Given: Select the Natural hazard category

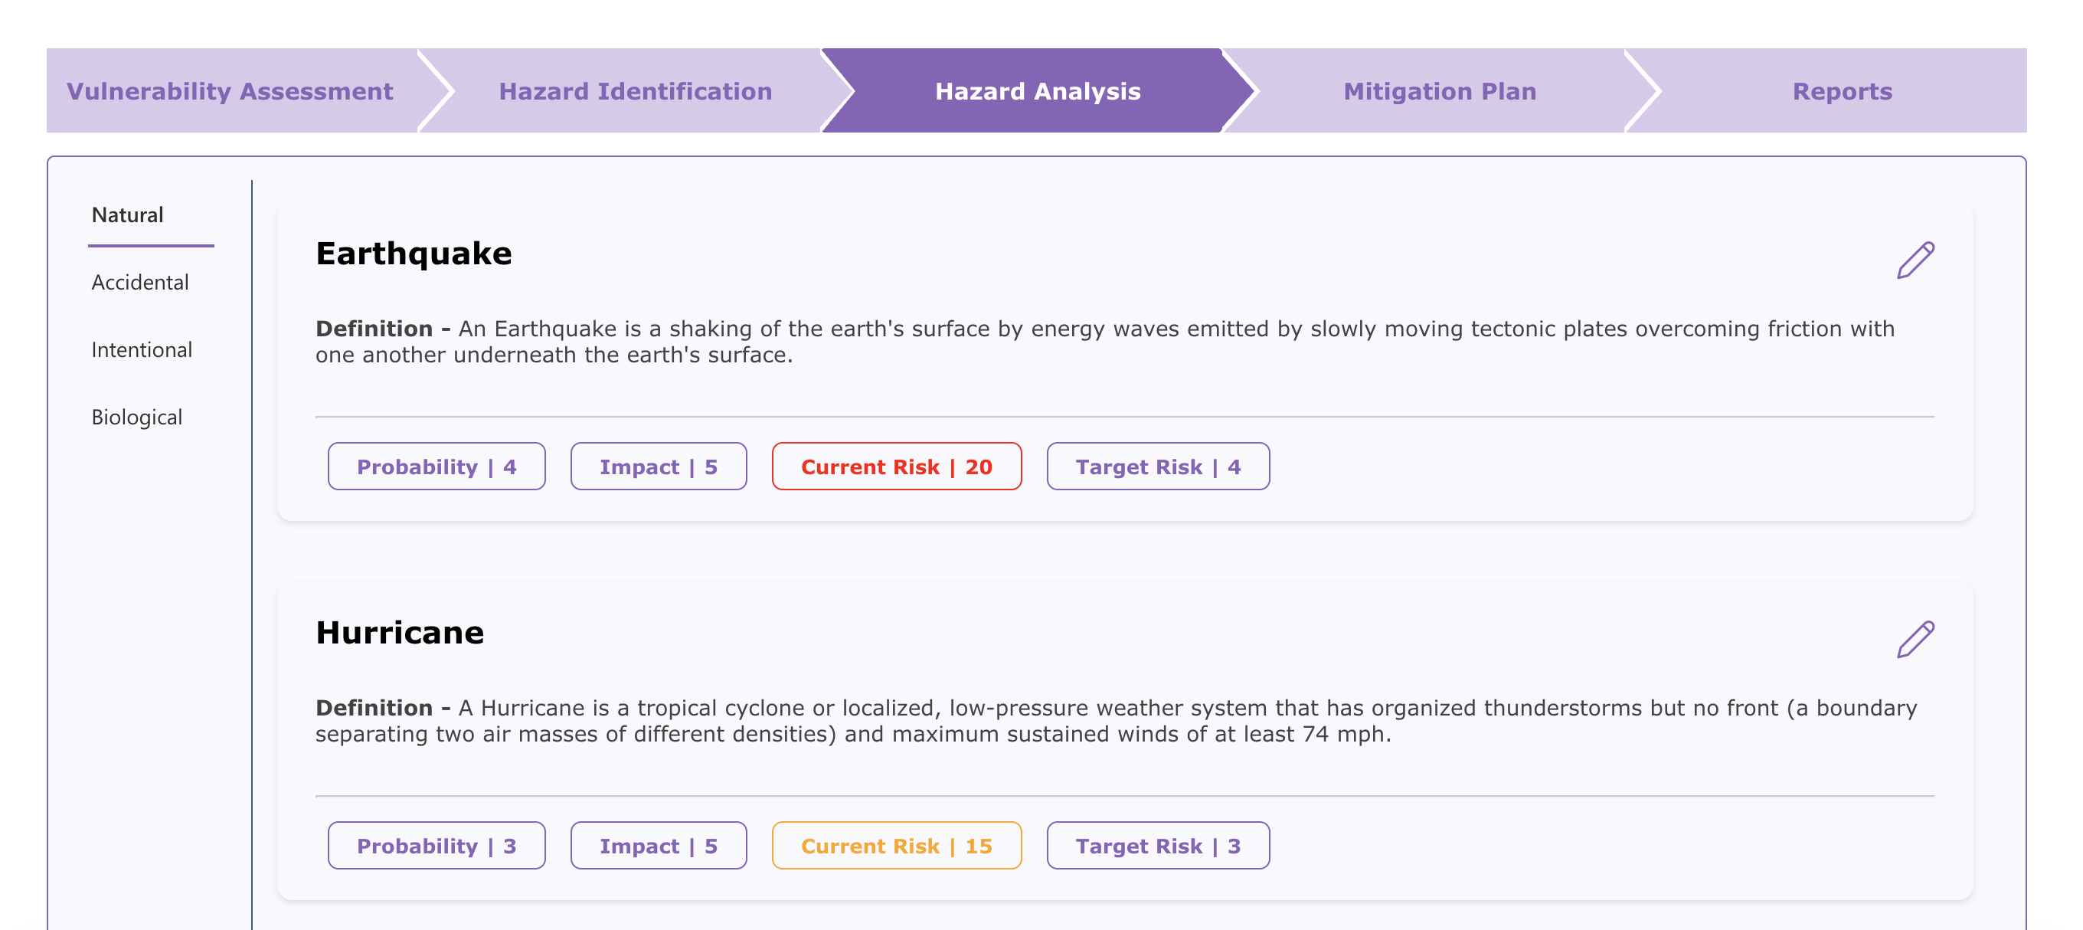Looking at the screenshot, I should point(128,215).
